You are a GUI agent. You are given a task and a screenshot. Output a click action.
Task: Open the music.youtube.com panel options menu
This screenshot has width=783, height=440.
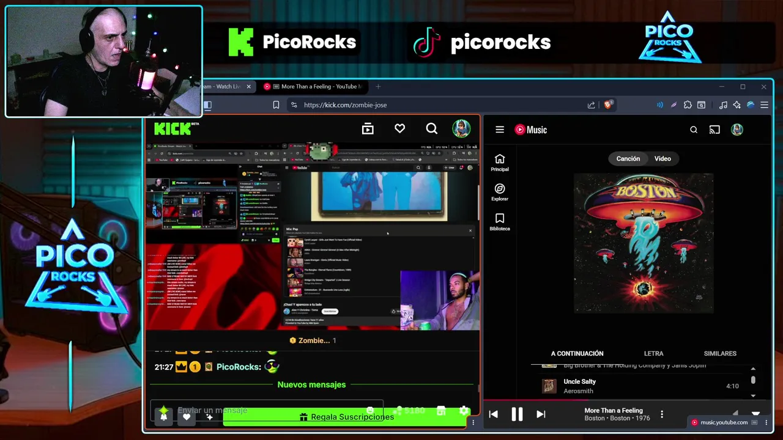pyautogui.click(x=766, y=422)
